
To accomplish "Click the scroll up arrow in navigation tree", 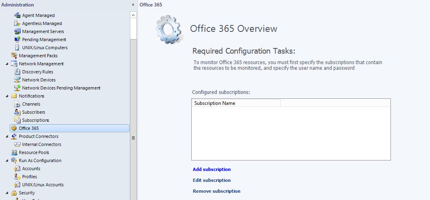I will 133,15.
